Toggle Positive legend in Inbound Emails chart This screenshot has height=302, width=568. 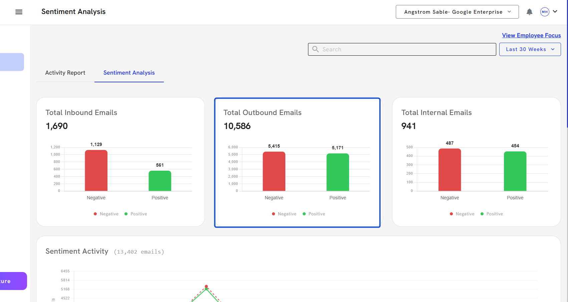tap(136, 214)
